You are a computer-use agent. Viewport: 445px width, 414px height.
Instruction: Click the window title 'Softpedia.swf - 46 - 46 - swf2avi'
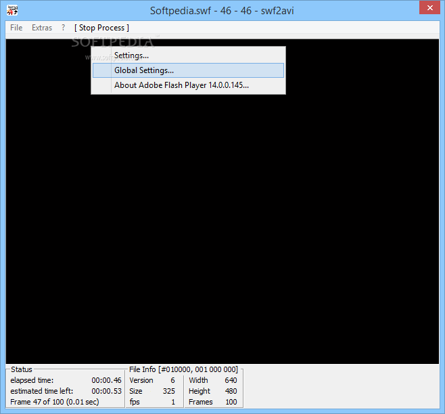point(222,11)
